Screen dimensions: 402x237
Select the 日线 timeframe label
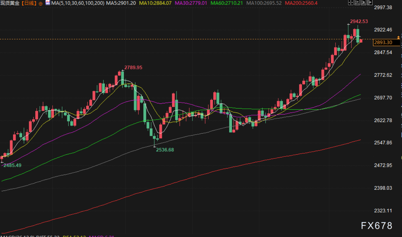pyautogui.click(x=30, y=3)
